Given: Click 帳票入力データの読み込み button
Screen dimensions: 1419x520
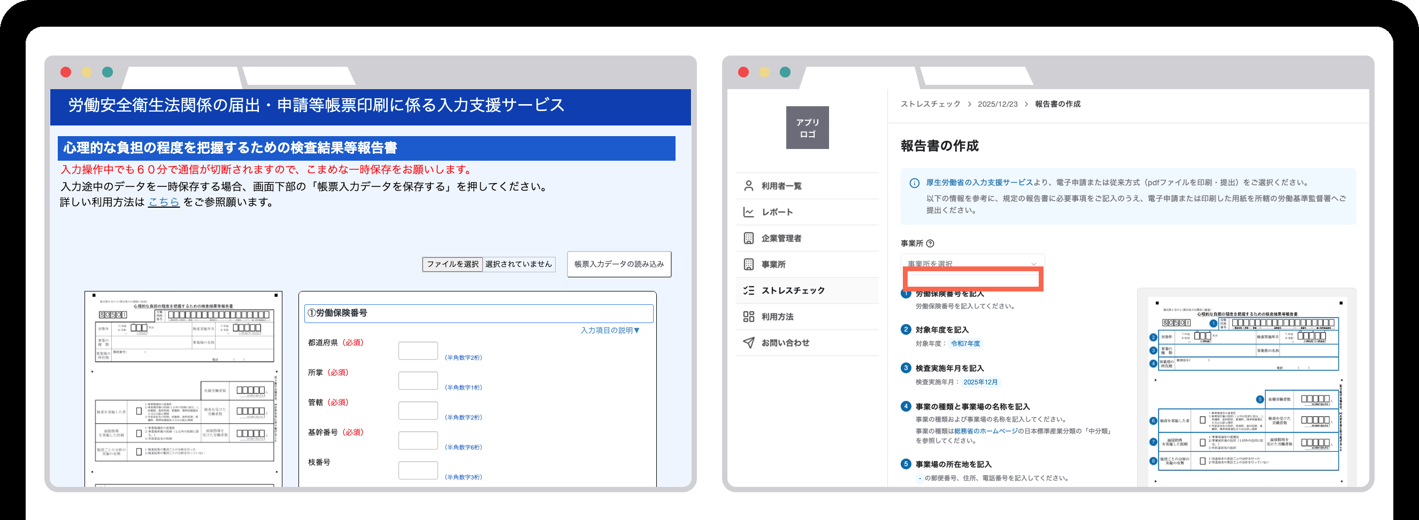Looking at the screenshot, I should point(619,264).
